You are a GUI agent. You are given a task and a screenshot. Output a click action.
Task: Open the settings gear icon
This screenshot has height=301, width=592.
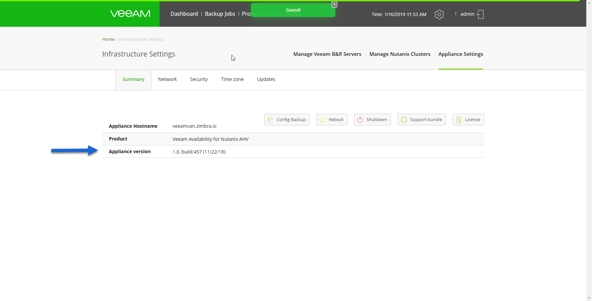coord(439,14)
